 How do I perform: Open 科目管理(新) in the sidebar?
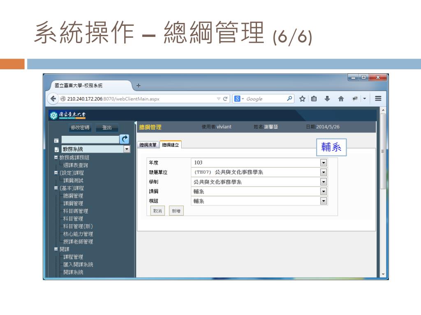78,226
